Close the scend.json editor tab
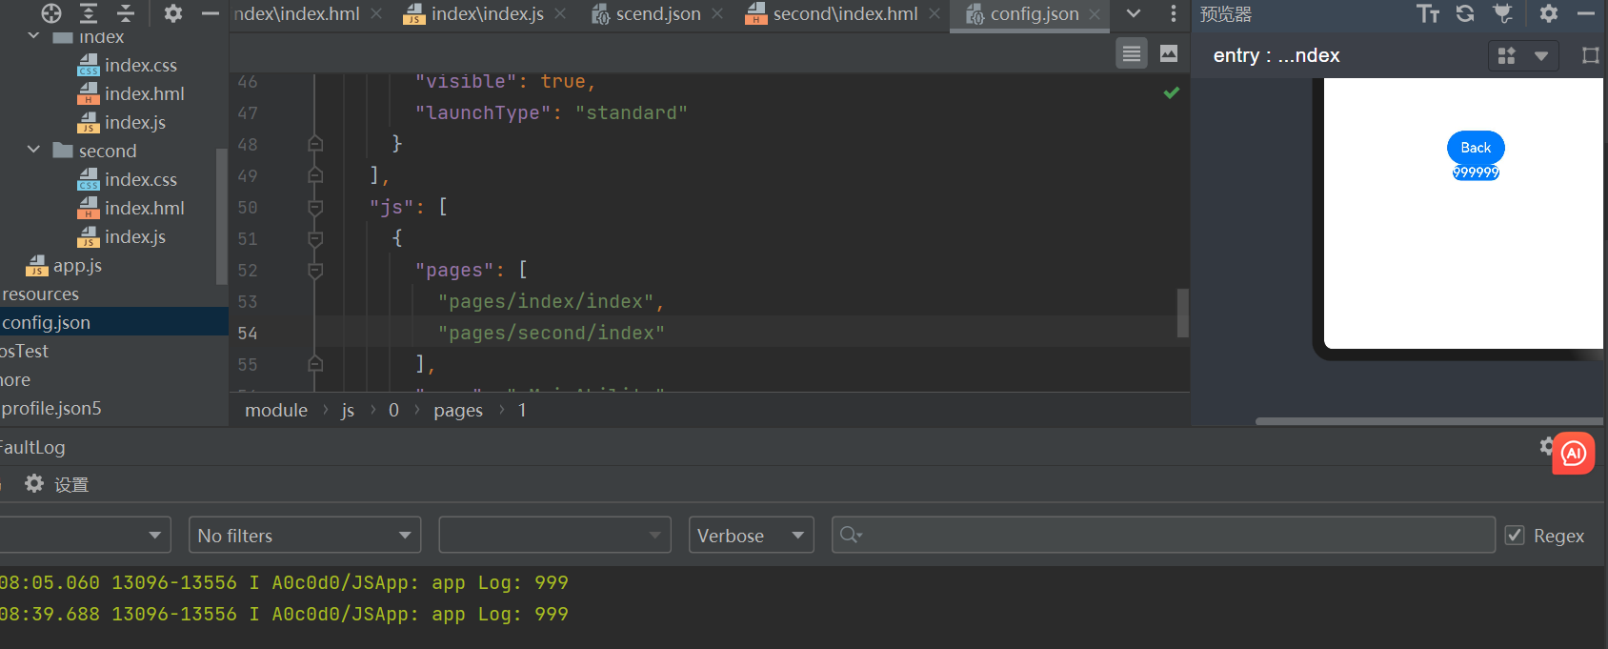Viewport: 1608px width, 649px height. tap(717, 14)
